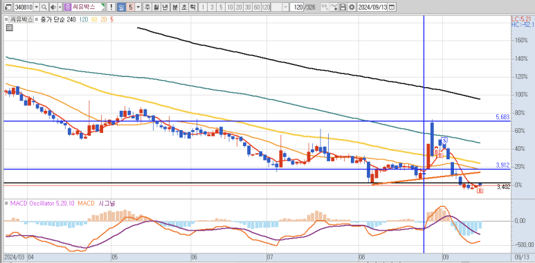The image size is (535, 263).
Task: Click the 종가 단순 moving average legend
Action: (52, 19)
